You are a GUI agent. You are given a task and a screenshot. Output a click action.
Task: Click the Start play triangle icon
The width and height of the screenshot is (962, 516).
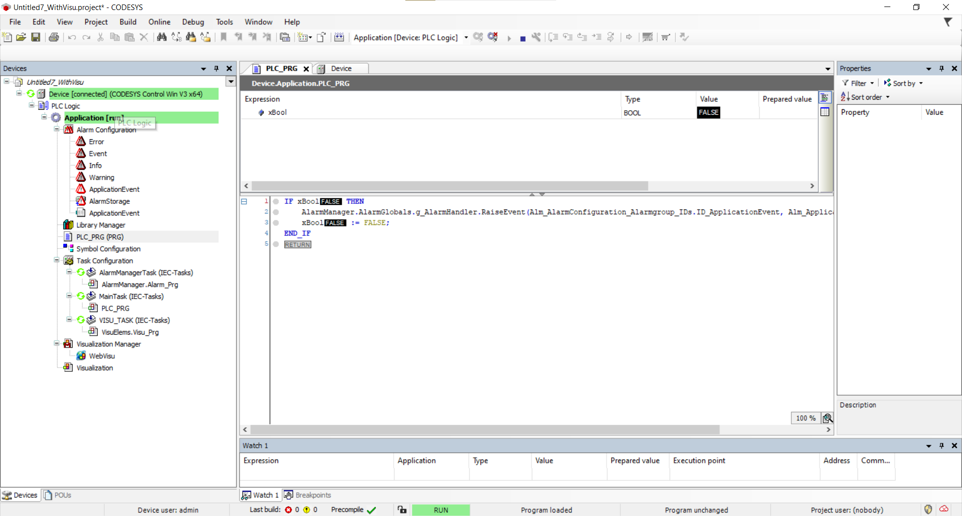(509, 38)
